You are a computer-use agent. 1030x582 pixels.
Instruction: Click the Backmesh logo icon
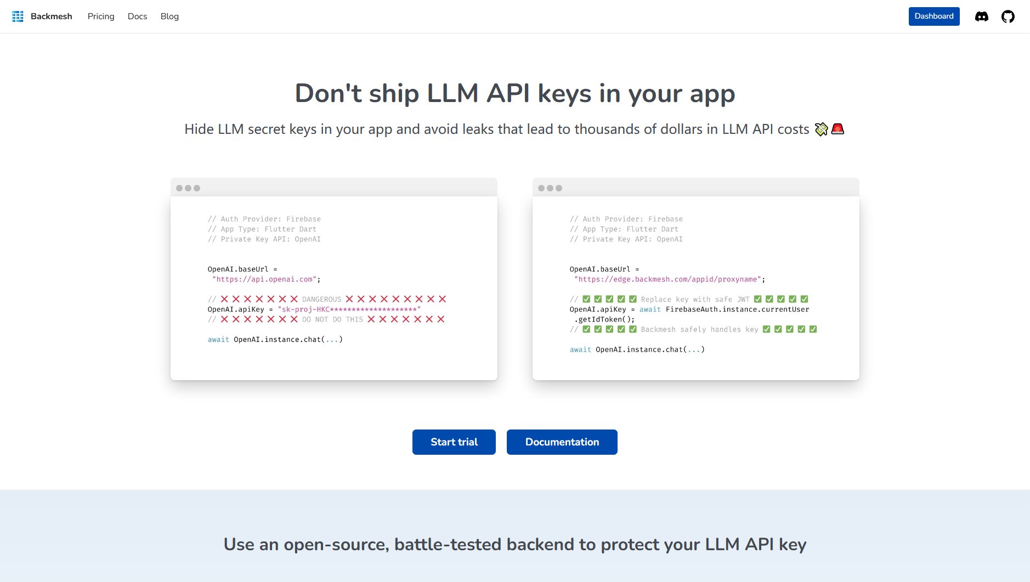tap(18, 16)
